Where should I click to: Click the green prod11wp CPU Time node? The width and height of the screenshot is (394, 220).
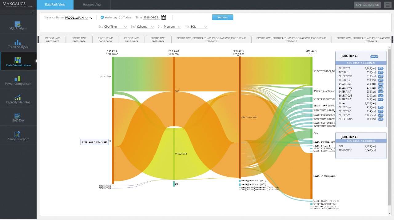(113, 77)
